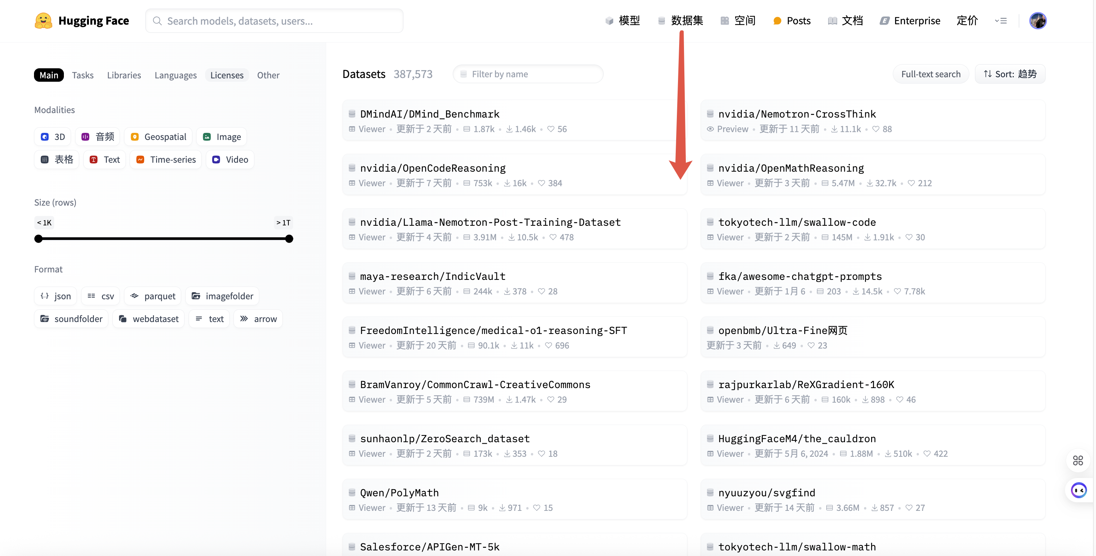Image resolution: width=1096 pixels, height=556 pixels.
Task: Toggle the soundfolder format filter
Action: coord(71,319)
